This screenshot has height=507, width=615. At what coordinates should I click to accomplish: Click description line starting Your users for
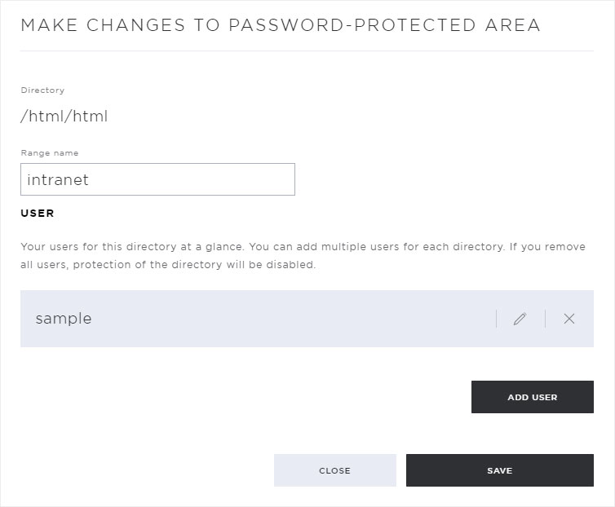[303, 247]
